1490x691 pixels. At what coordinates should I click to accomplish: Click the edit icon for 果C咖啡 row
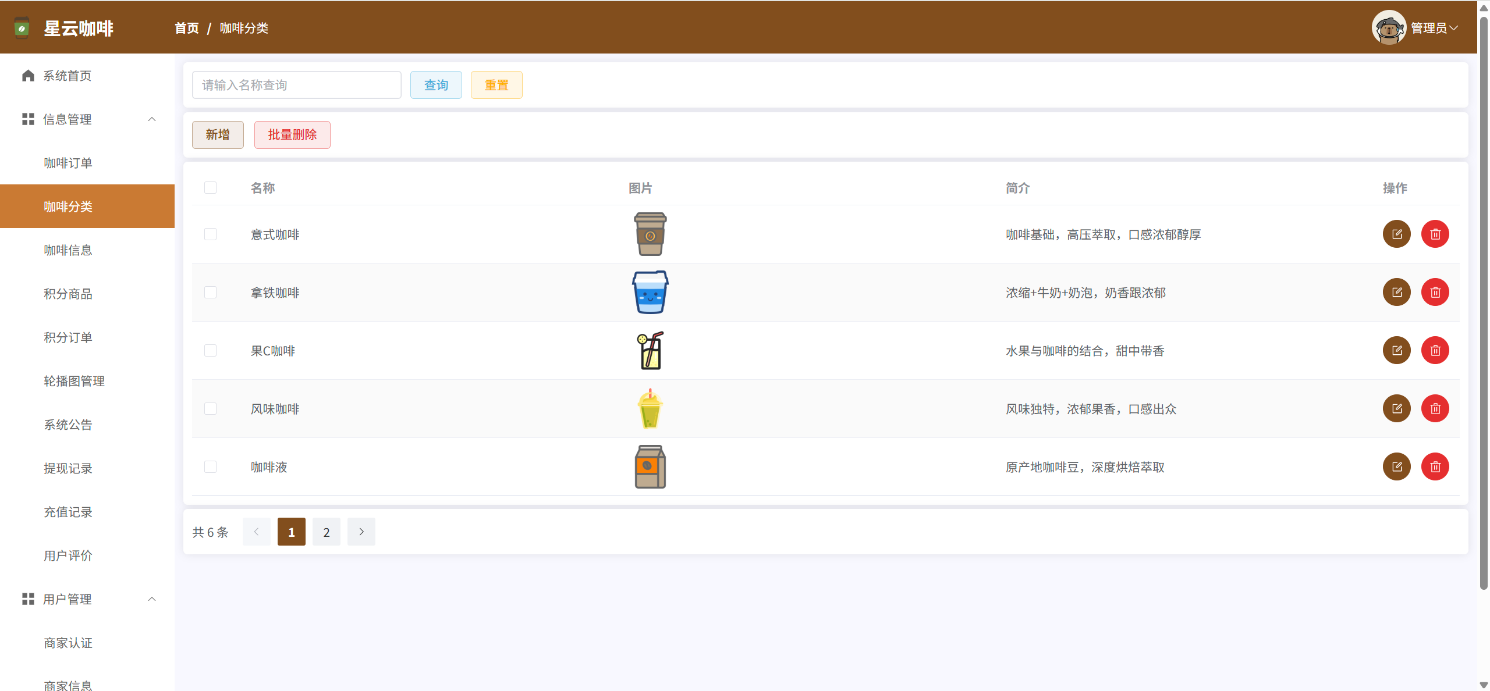[x=1396, y=350]
